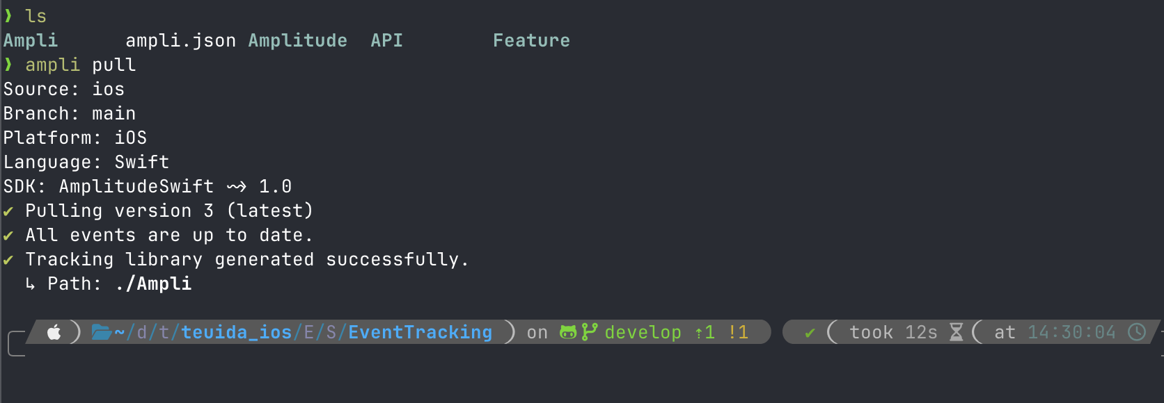Viewport: 1164px width, 403px height.
Task: Click the ./Ampli path in the output
Action: point(153,283)
